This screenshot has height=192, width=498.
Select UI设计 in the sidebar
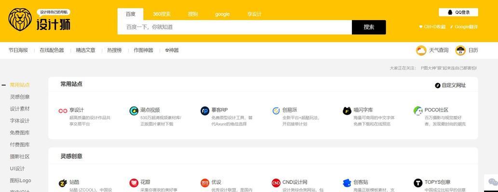click(17, 168)
